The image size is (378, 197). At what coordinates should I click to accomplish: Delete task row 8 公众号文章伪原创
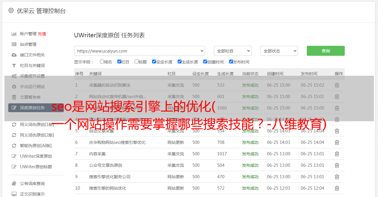[x=337, y=165]
